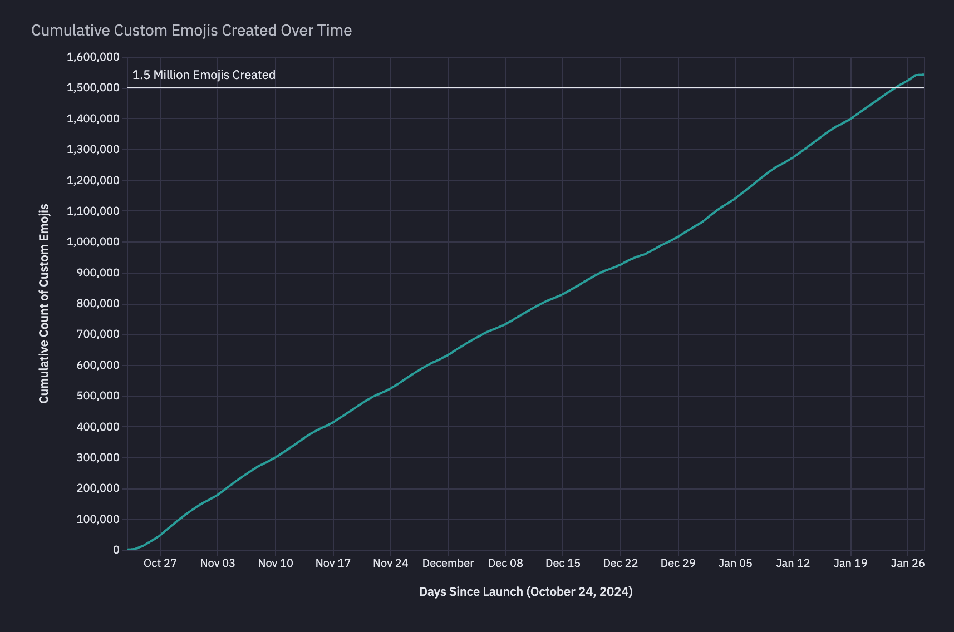The height and width of the screenshot is (632, 954).
Task: Click the 1,000,000 y-axis label
Action: coord(93,241)
